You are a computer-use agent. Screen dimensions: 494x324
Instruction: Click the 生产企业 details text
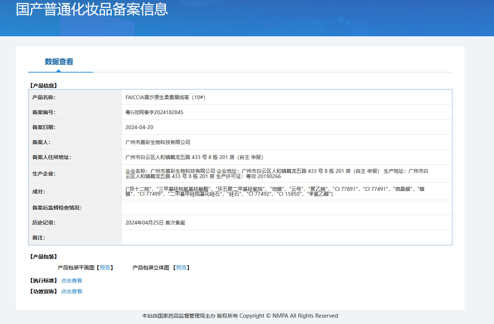(x=277, y=174)
